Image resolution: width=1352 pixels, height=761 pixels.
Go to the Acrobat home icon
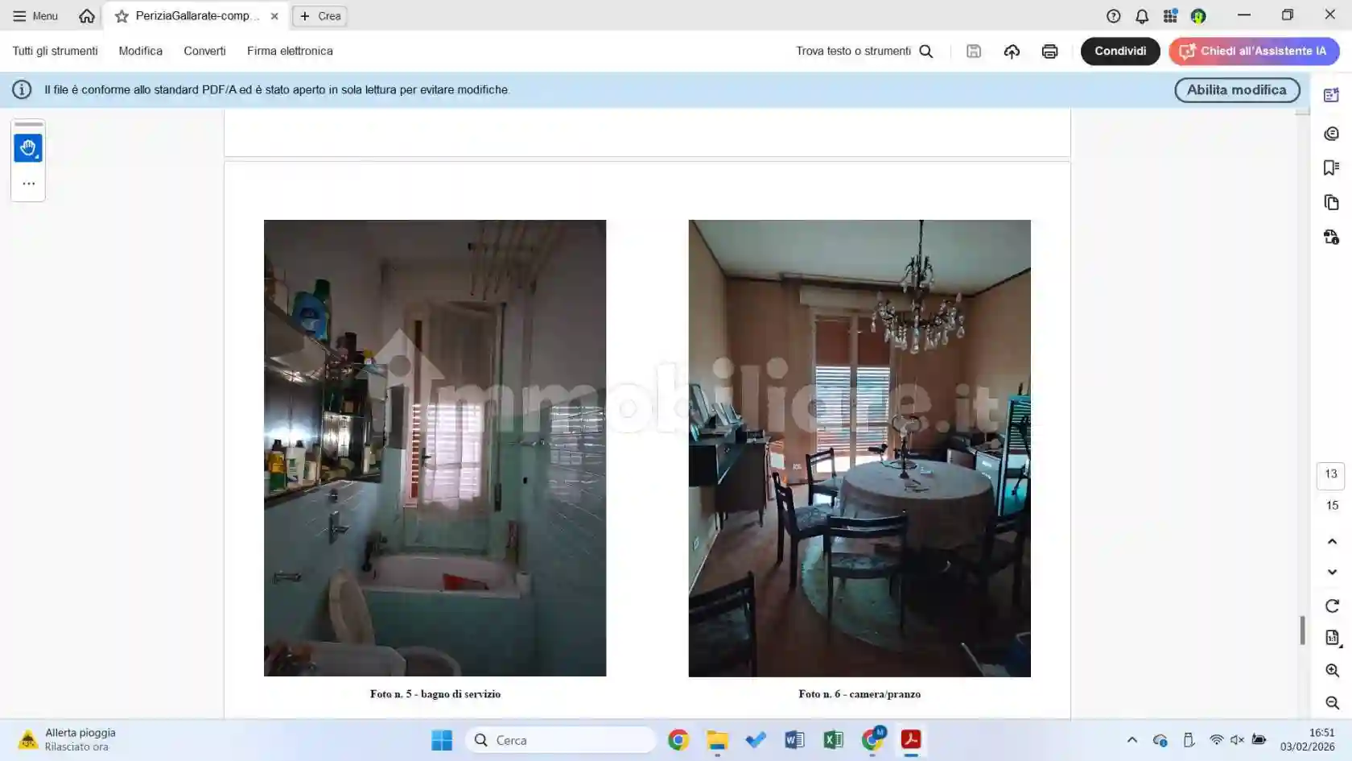coord(87,16)
